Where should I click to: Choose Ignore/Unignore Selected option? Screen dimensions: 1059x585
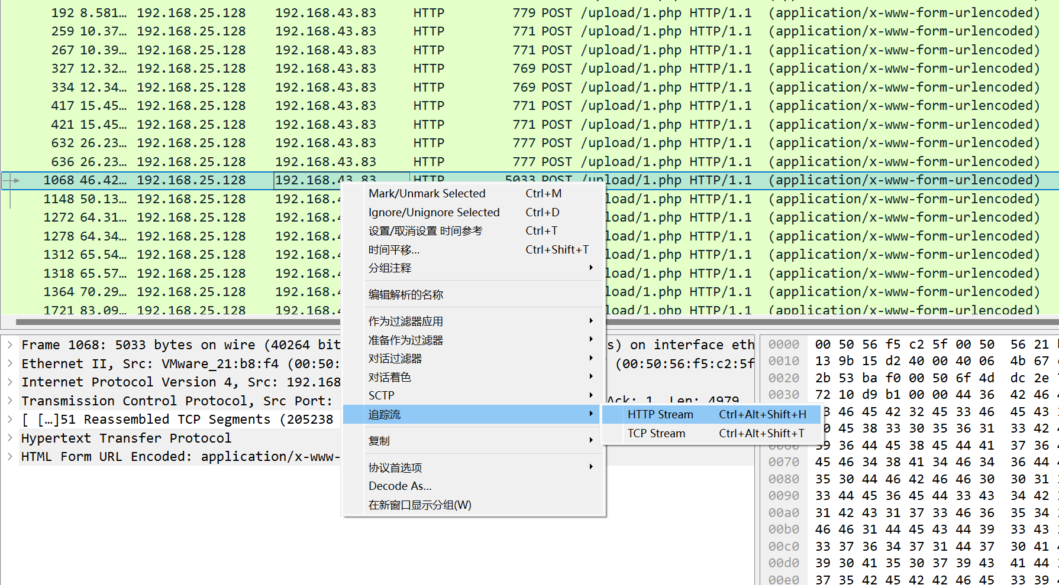point(434,213)
